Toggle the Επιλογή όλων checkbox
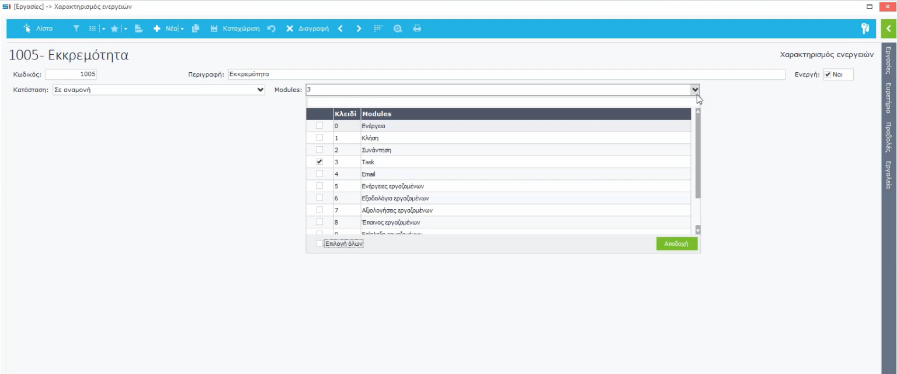Viewport: 897px width, 374px height. 319,244
